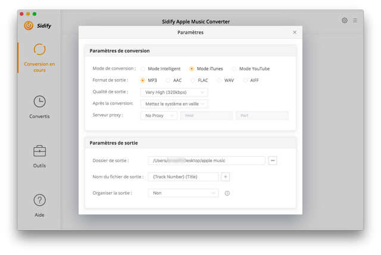The image size is (381, 255).
Task: Open the Aide help icon
Action: [x=39, y=200]
